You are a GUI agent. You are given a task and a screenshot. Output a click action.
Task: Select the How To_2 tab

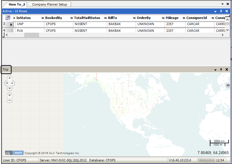17,4
